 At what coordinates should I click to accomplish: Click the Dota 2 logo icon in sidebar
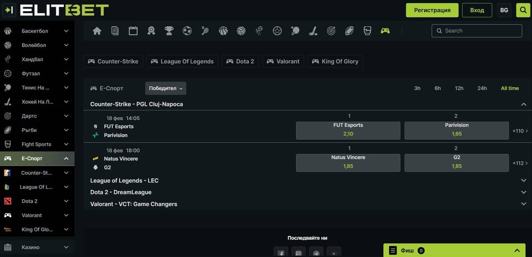click(x=8, y=201)
